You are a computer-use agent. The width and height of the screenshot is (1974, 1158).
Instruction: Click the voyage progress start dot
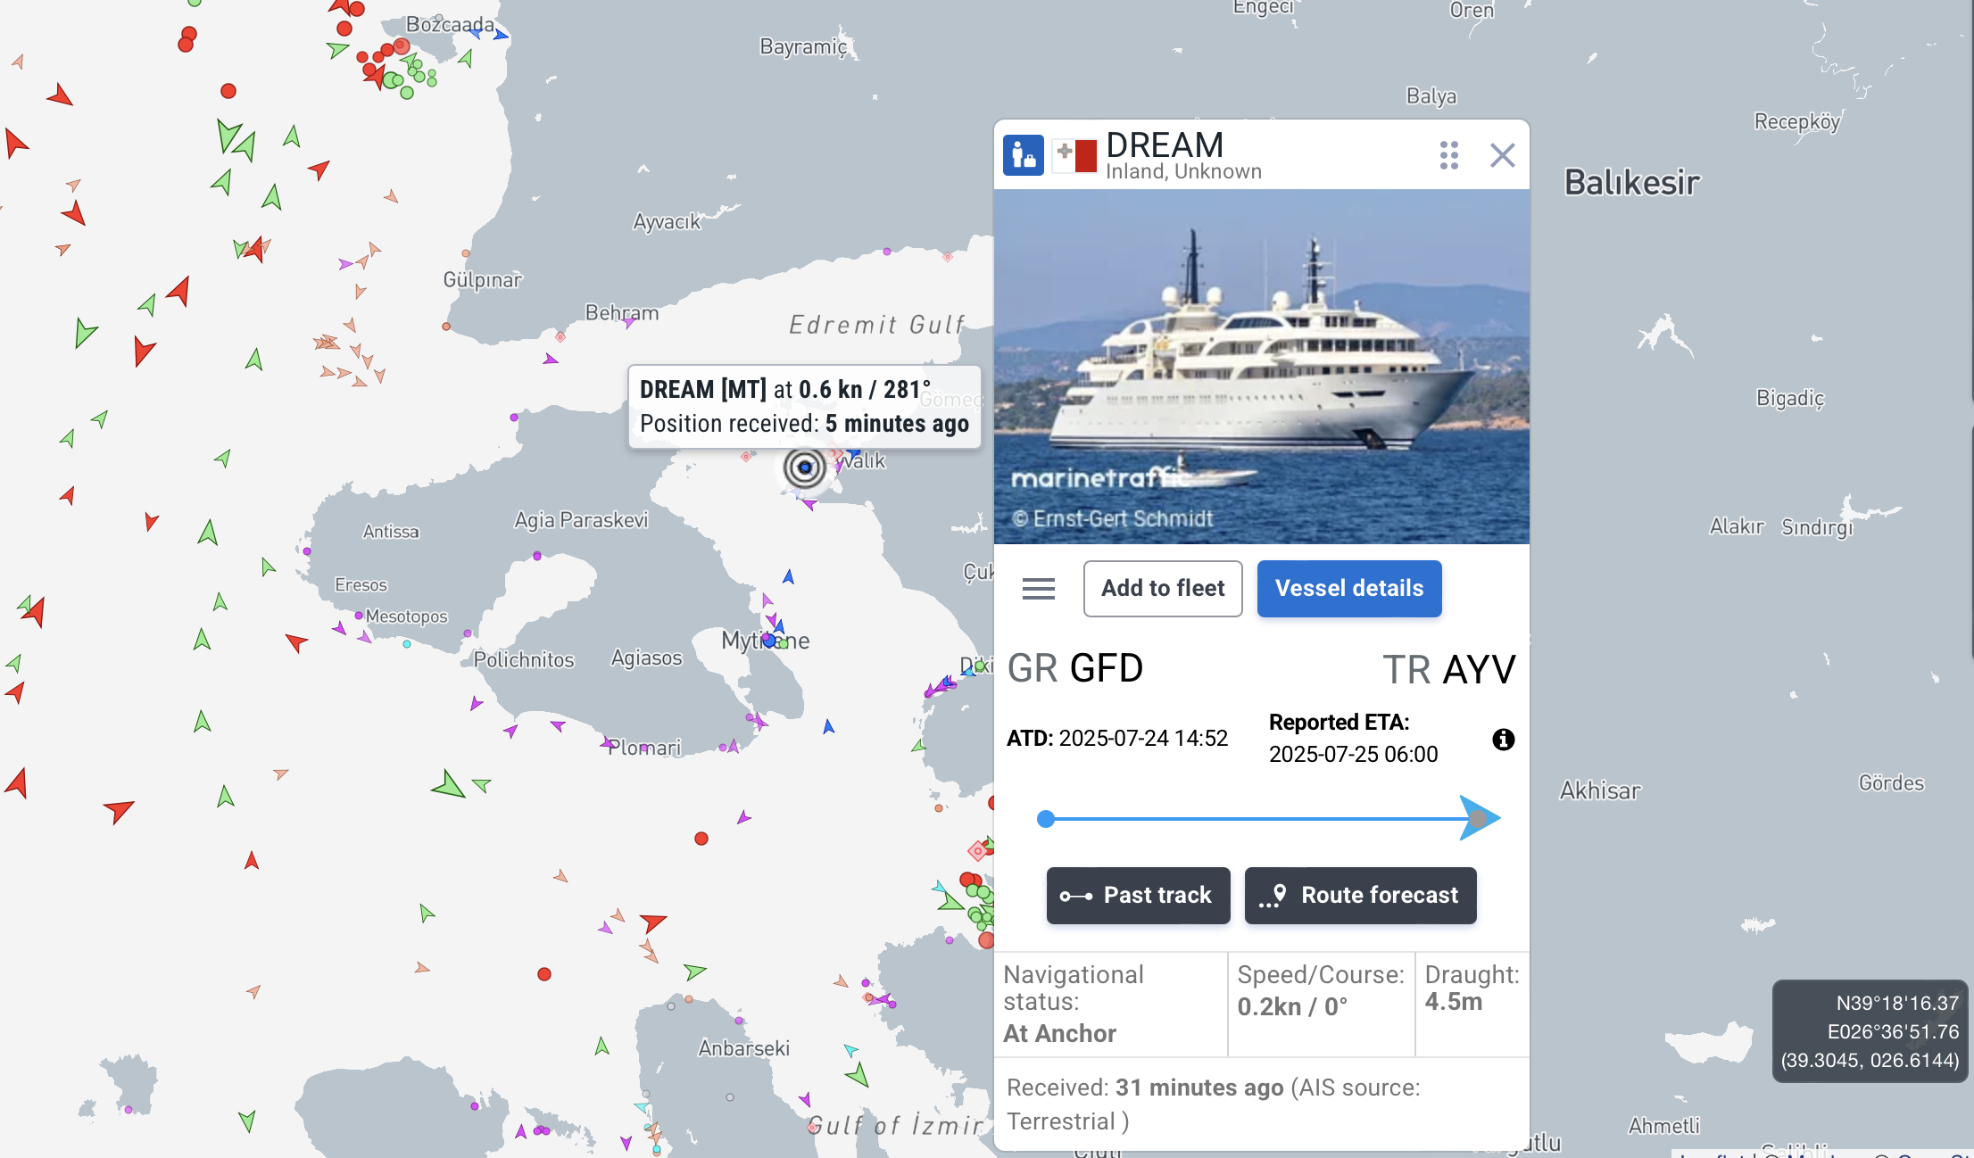point(1046,819)
